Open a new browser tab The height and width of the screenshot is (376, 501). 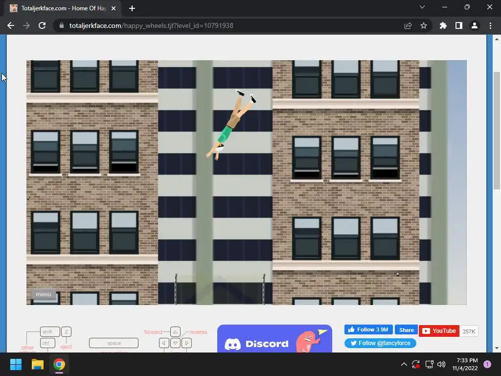coord(132,8)
